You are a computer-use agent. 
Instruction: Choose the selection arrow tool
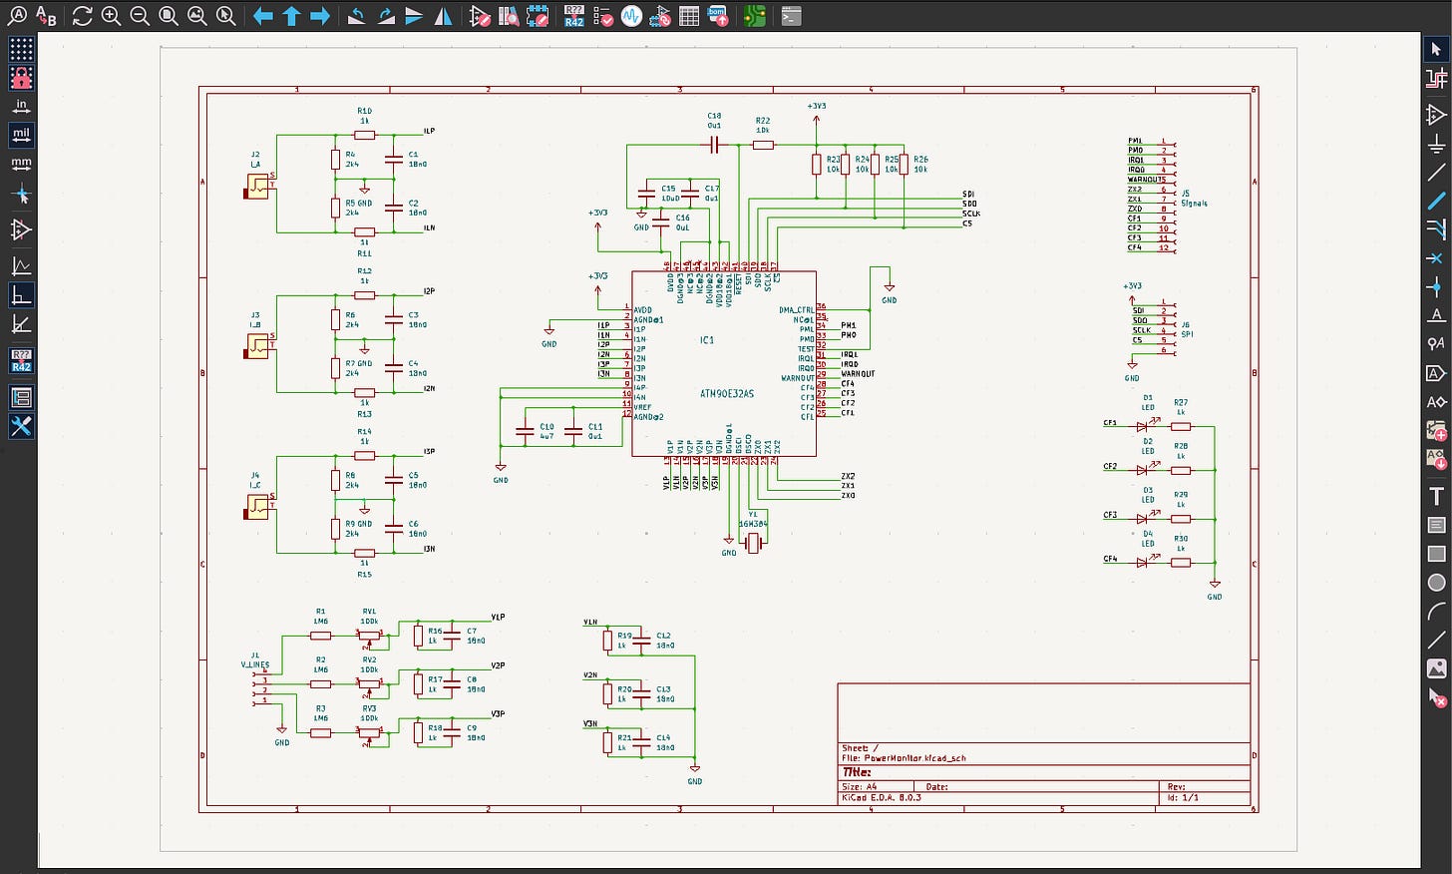pyautogui.click(x=1436, y=49)
